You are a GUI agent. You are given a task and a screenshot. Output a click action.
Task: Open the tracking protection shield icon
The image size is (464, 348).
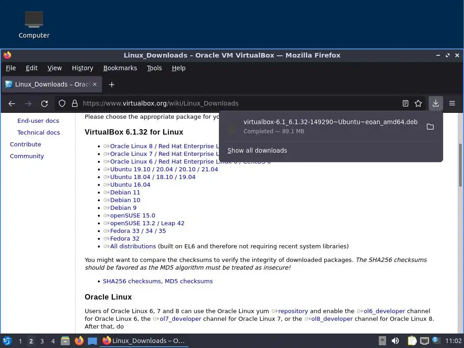[x=62, y=103]
